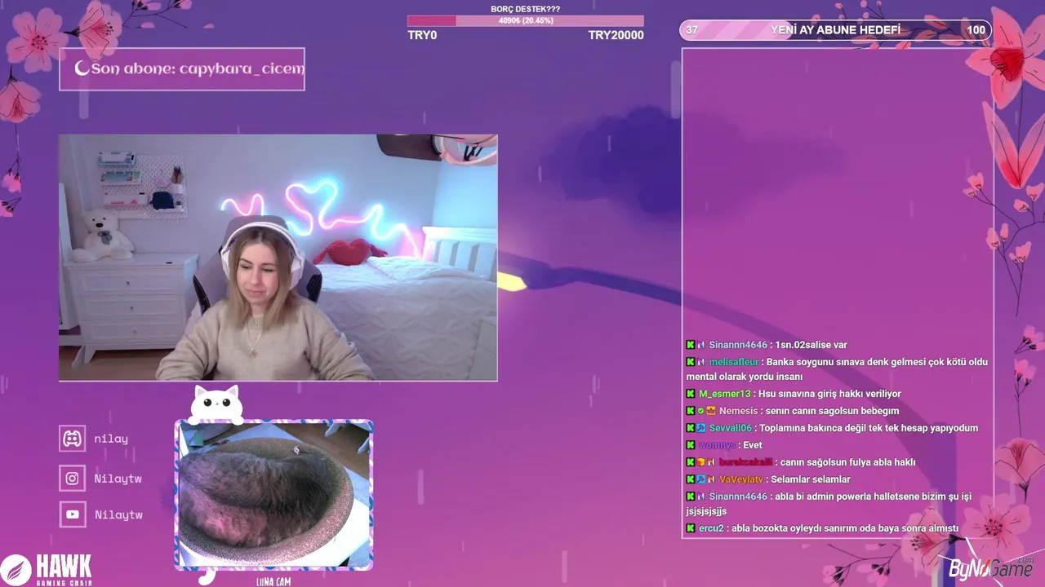Click the message 'Evet' from womnys
The image size is (1045, 587).
(x=753, y=445)
